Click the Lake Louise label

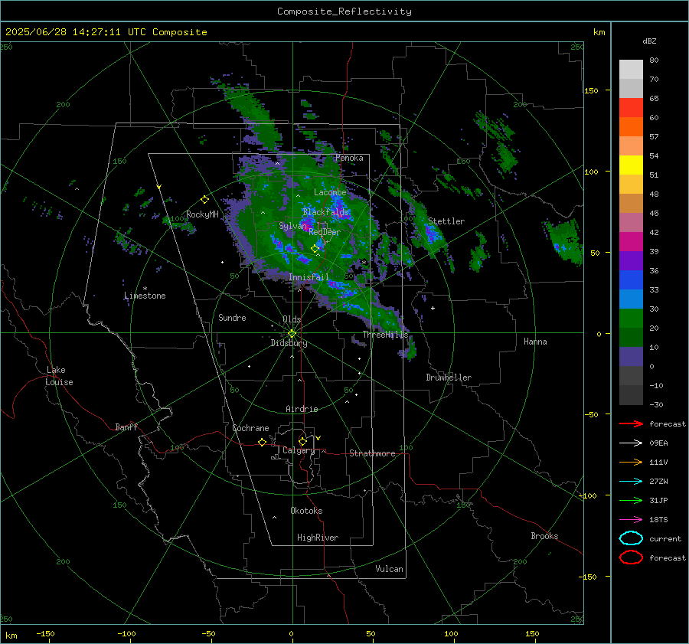[59, 376]
